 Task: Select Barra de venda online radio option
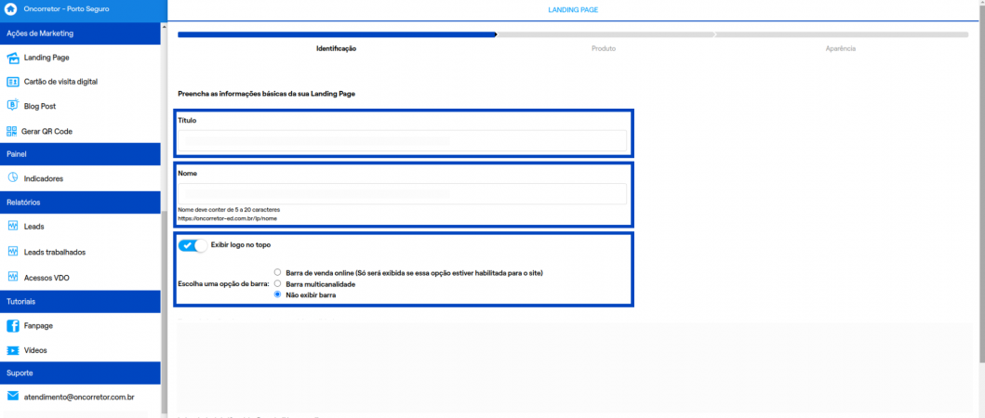[x=278, y=272]
